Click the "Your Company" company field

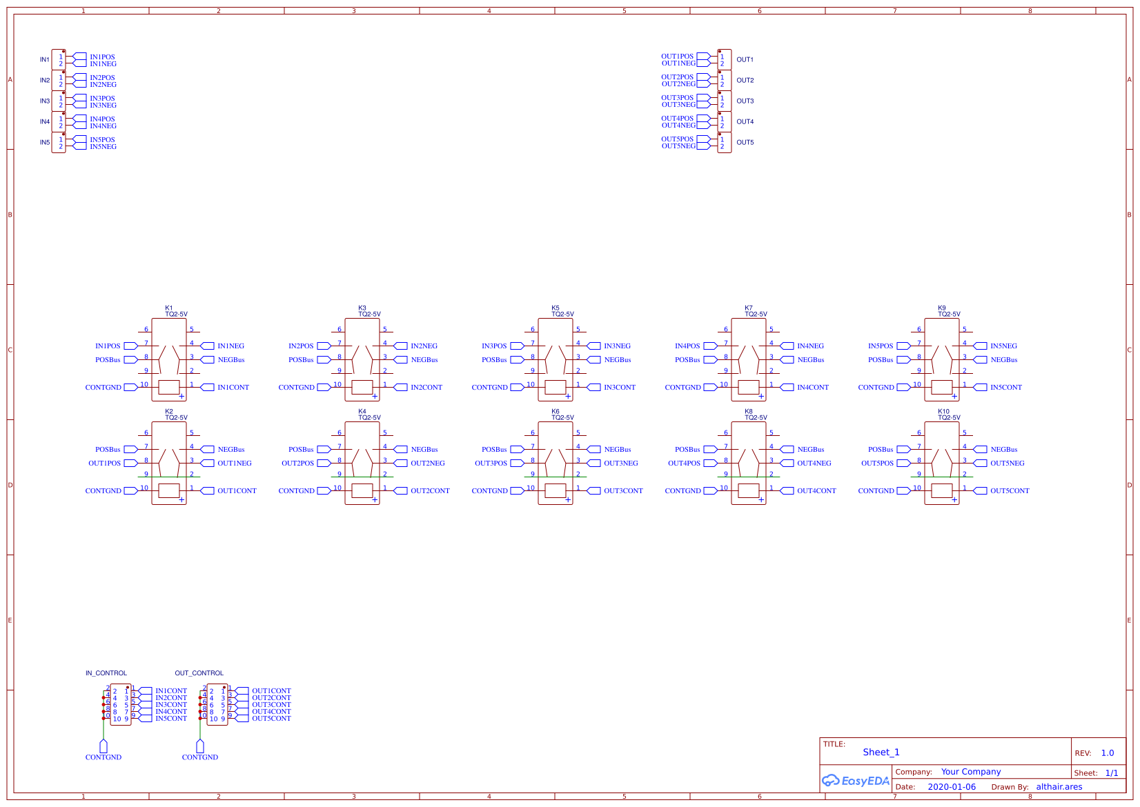970,772
